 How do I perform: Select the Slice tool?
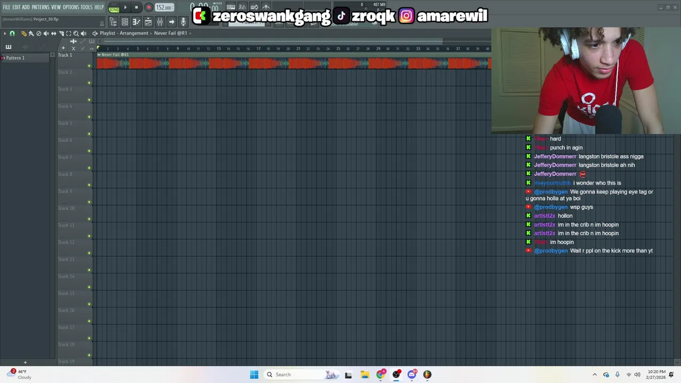coord(61,33)
